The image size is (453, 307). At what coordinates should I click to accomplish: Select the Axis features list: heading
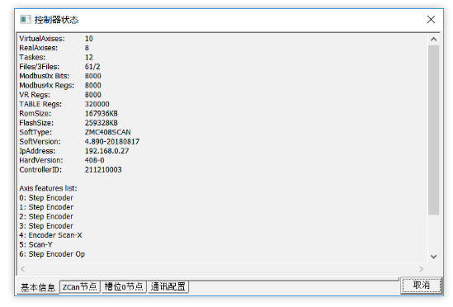(x=48, y=188)
